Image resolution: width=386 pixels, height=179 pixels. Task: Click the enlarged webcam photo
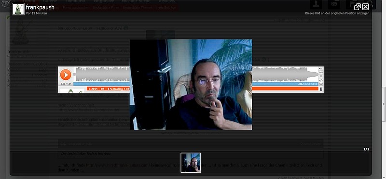[x=191, y=85]
